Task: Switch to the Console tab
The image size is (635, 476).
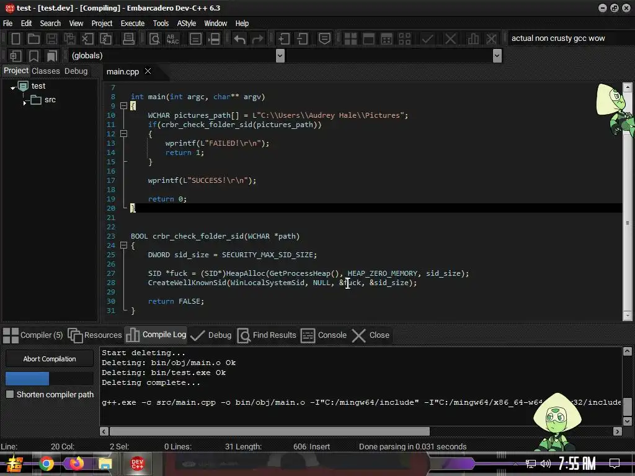Action: tap(324, 335)
